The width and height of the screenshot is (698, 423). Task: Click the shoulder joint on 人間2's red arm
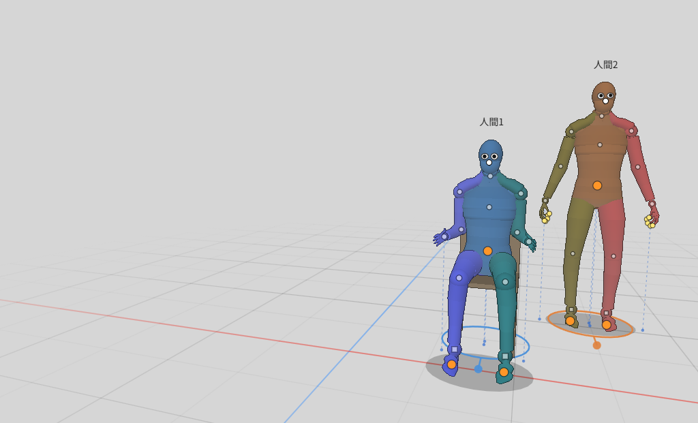pos(631,131)
